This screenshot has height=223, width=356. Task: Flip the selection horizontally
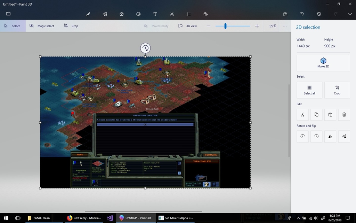coord(330,137)
